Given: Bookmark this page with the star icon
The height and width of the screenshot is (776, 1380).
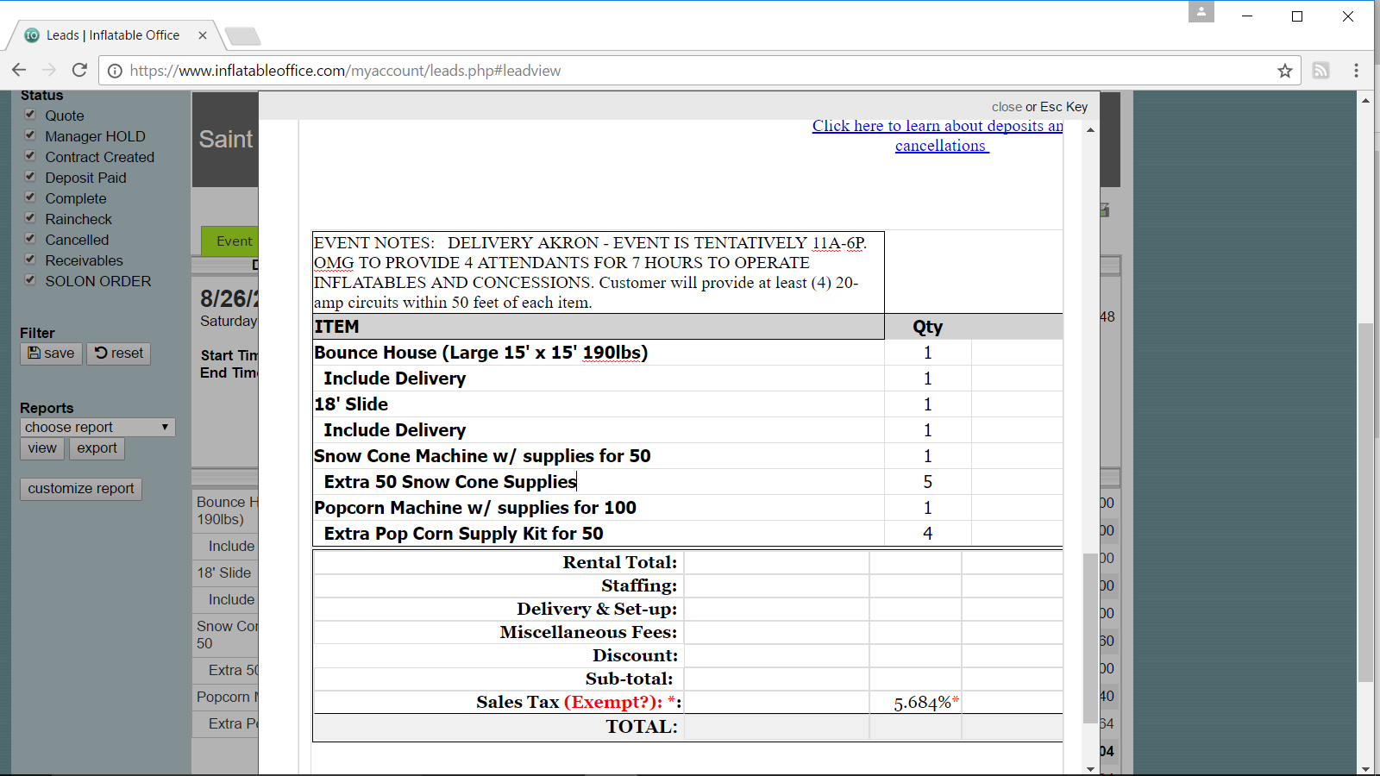Looking at the screenshot, I should click(1284, 71).
